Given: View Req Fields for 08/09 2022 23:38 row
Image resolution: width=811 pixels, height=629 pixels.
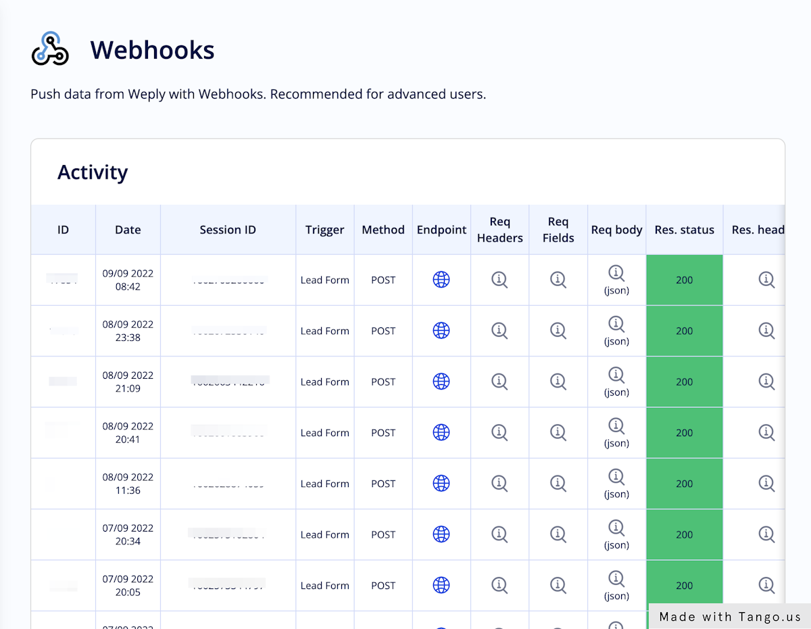Looking at the screenshot, I should [558, 331].
